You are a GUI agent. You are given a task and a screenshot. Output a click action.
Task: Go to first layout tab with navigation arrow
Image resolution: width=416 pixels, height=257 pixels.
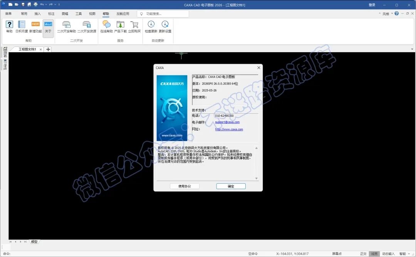pyautogui.click(x=10, y=242)
